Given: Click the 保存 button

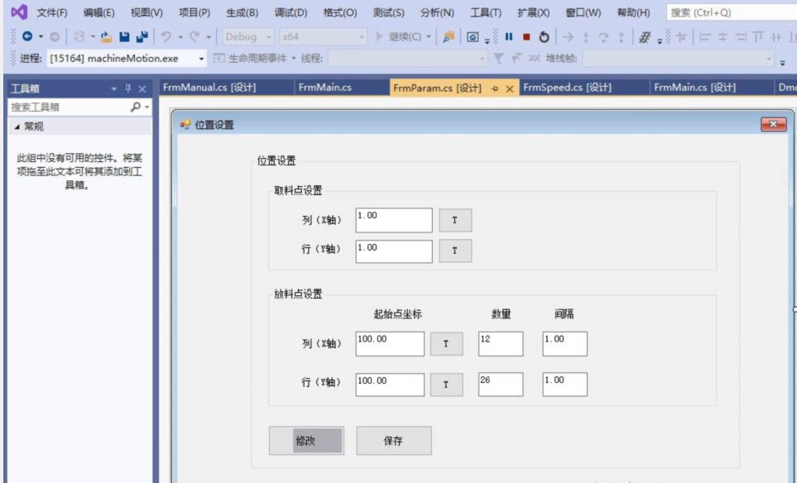Looking at the screenshot, I should 393,441.
